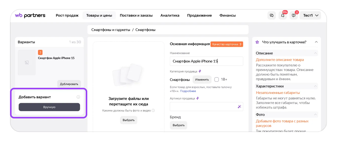Open the Тест1 account dropdown

pyautogui.click(x=310, y=16)
